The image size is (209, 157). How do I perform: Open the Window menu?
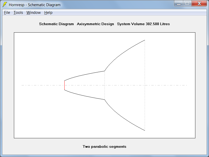33,13
